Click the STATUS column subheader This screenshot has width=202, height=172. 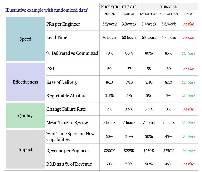click(189, 14)
